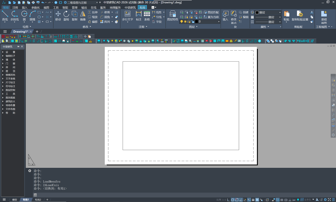Expand 墙体 in the 中望建筑 panel
Viewport: 336px width, 202px height.
click(10, 60)
